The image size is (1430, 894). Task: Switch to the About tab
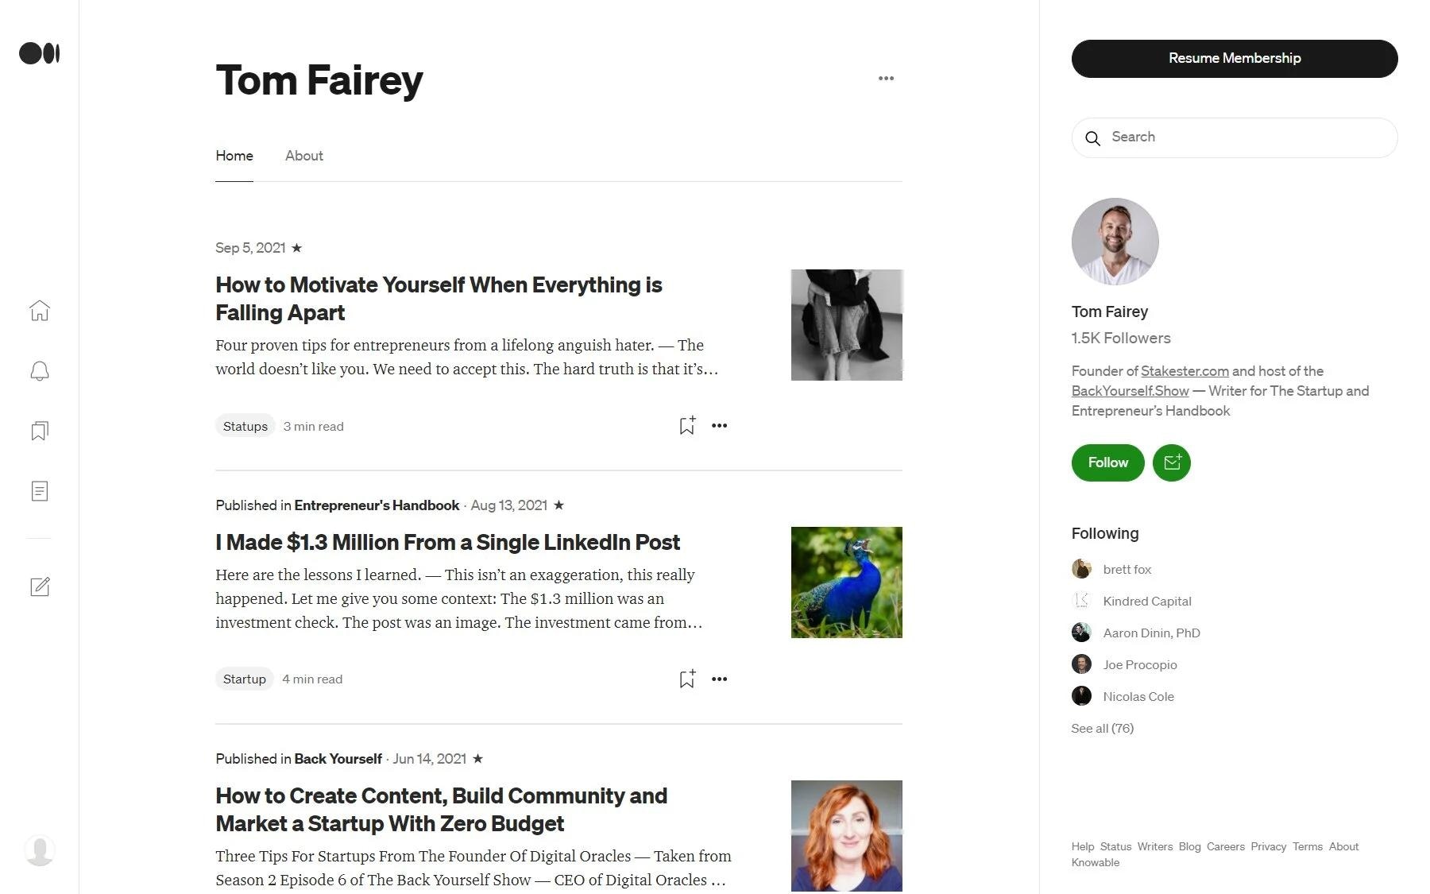(304, 156)
